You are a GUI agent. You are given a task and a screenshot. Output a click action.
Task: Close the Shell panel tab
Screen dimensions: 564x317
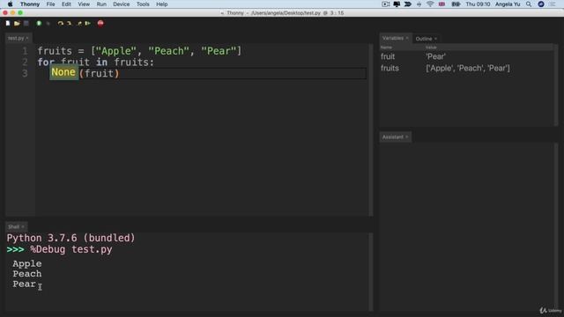coord(23,227)
